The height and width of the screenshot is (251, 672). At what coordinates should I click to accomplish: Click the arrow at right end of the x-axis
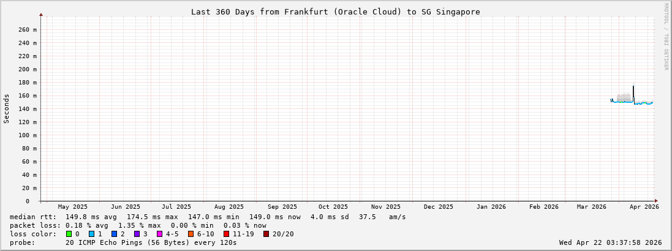(x=655, y=201)
